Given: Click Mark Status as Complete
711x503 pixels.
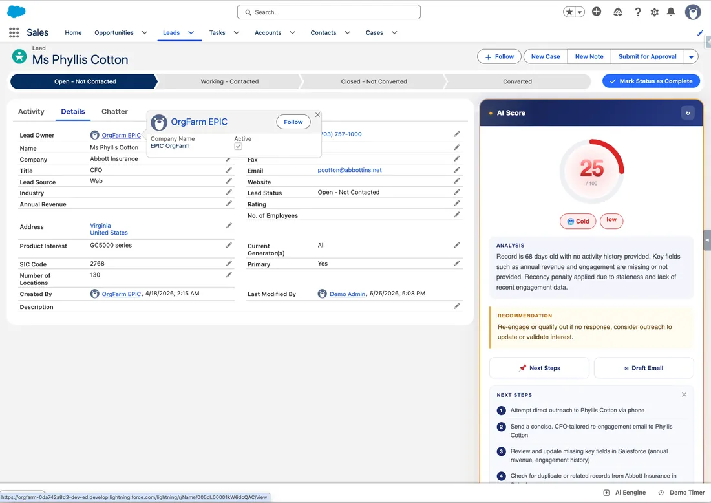Looking at the screenshot, I should click(651, 81).
